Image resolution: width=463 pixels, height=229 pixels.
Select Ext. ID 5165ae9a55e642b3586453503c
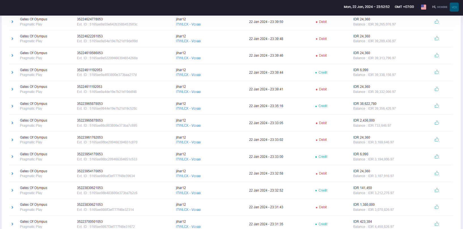107,24
